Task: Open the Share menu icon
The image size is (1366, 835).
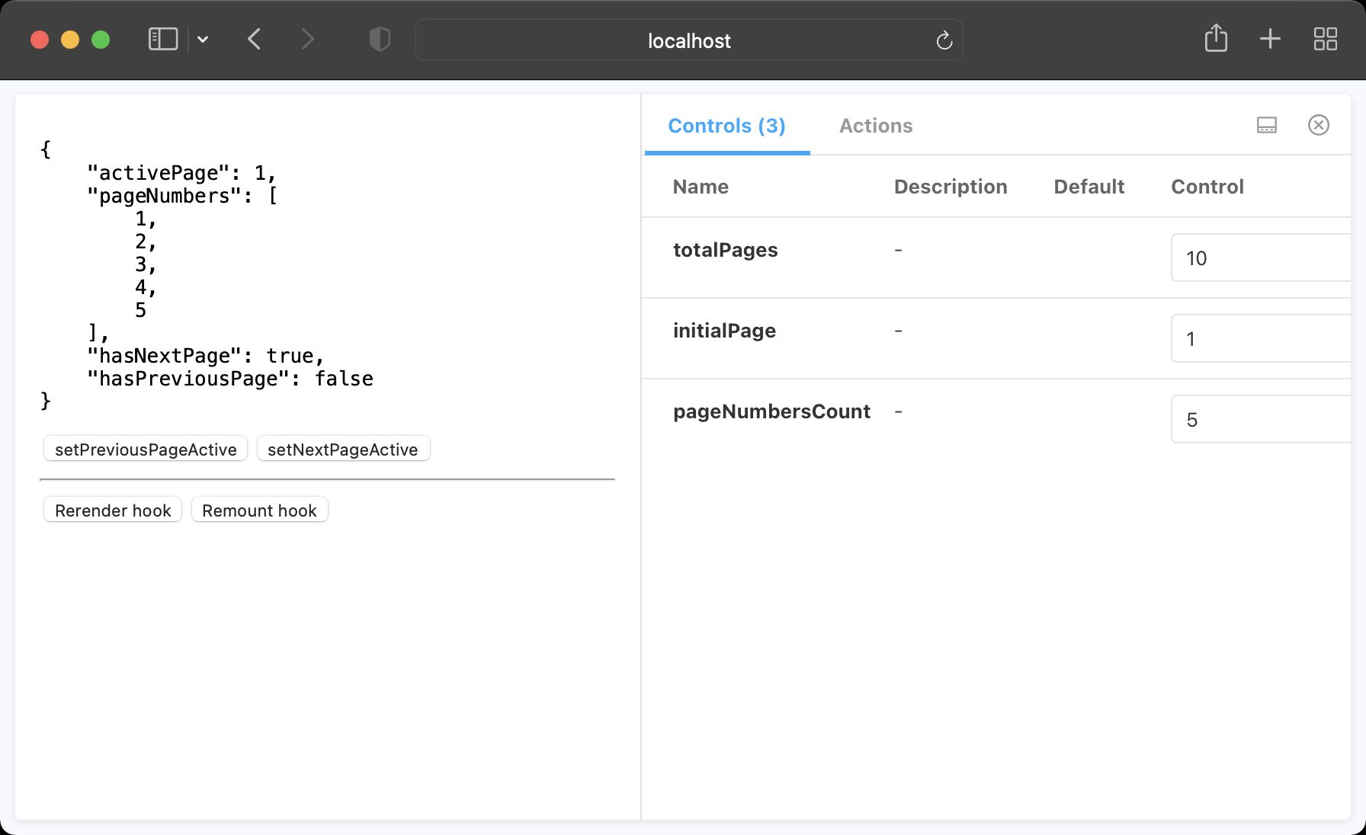Action: (x=1217, y=38)
